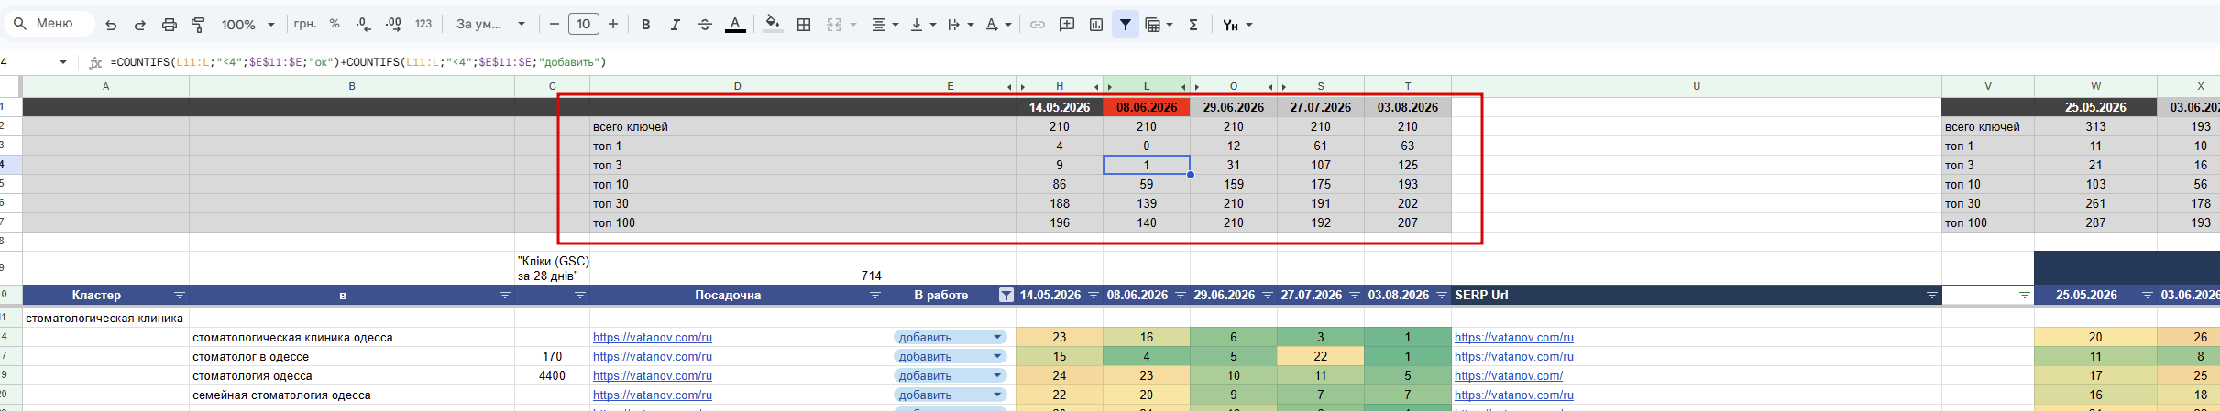Screen dimensions: 2220x411
Task: Open the name box dropdown arrow
Action: (x=62, y=62)
